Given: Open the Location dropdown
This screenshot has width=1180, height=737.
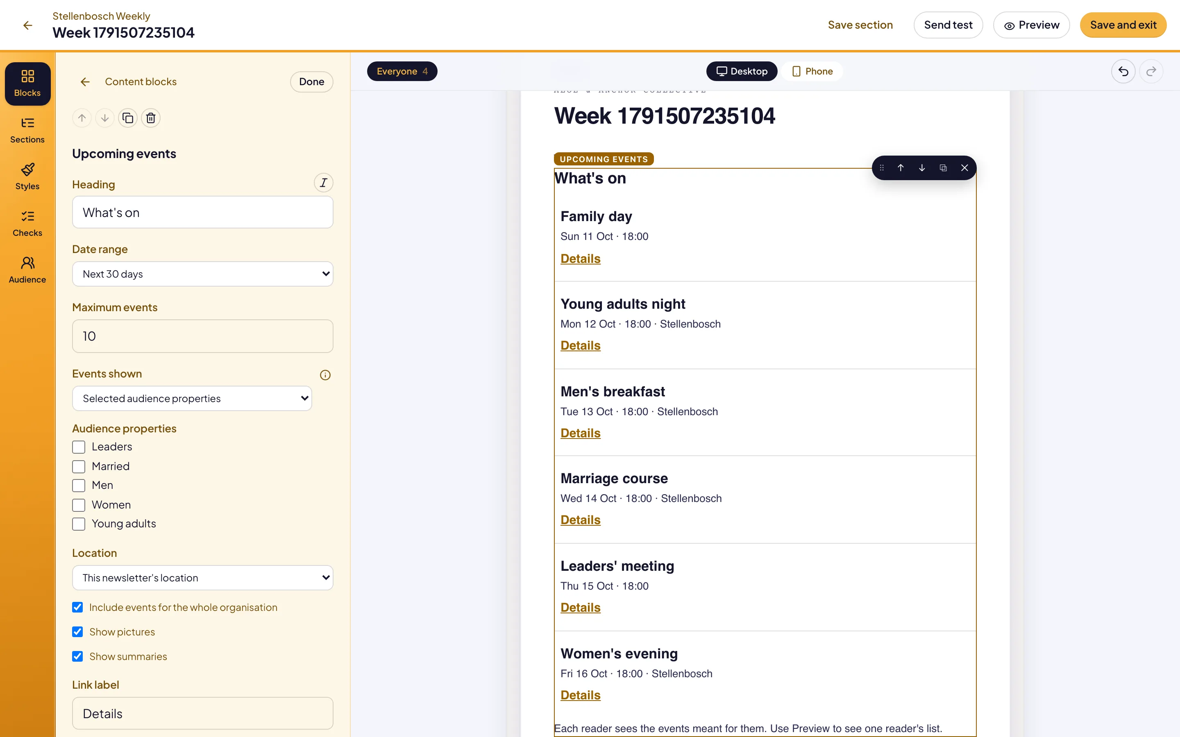Looking at the screenshot, I should click(202, 578).
